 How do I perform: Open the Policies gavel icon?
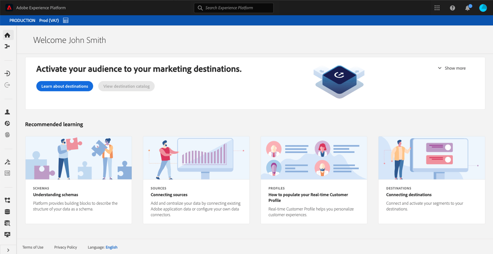7,161
